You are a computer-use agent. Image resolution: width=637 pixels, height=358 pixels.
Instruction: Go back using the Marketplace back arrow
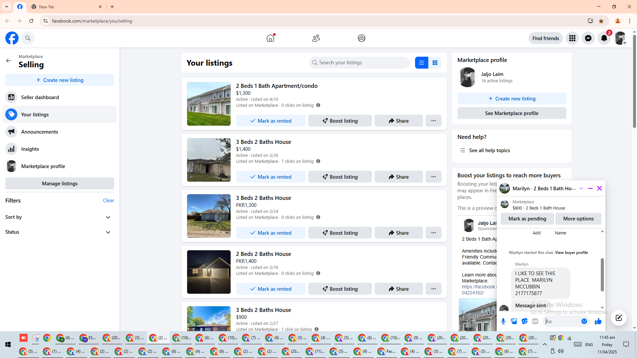click(x=9, y=61)
